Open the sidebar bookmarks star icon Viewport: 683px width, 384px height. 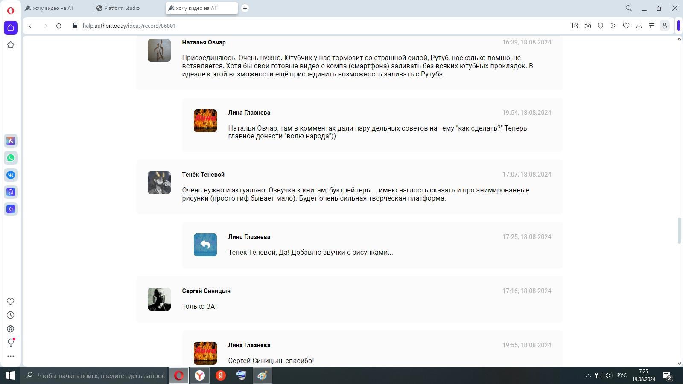click(x=11, y=45)
